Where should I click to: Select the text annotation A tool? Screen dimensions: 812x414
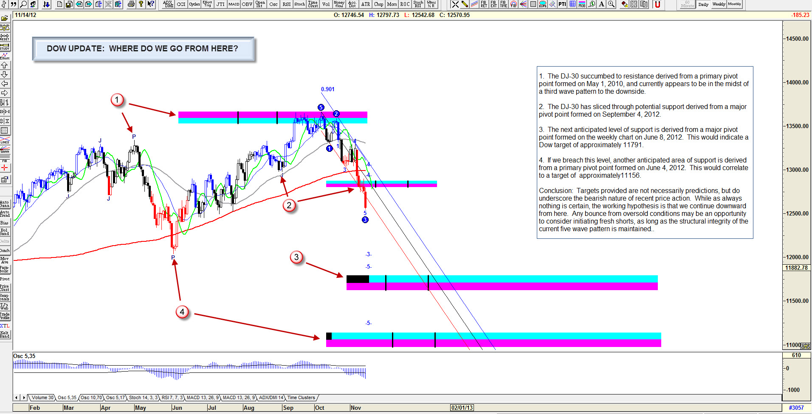(601, 4)
